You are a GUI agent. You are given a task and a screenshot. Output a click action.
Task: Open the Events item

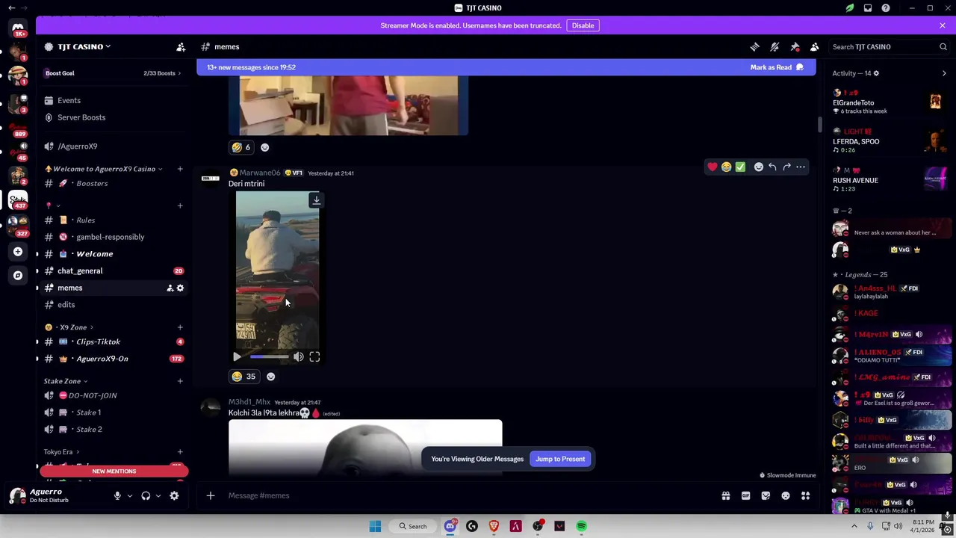[114, 100]
